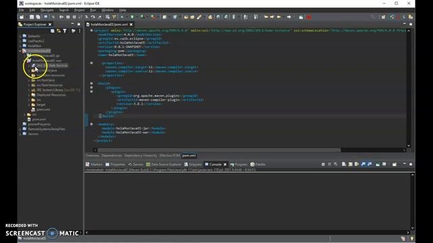
Task: Open the Palette view tab
Action: pos(258,164)
